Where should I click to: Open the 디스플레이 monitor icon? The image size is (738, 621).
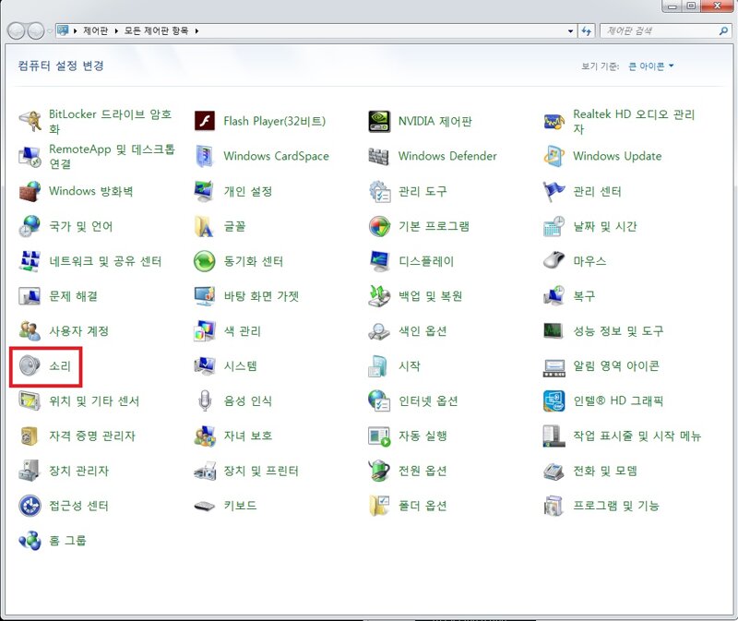point(379,261)
